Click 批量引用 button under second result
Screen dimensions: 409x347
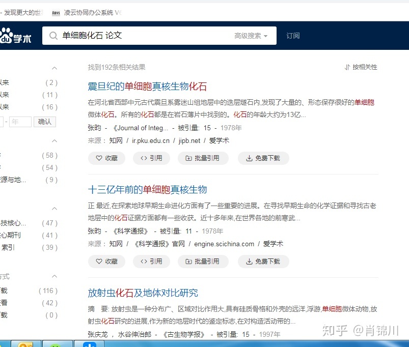203,262
